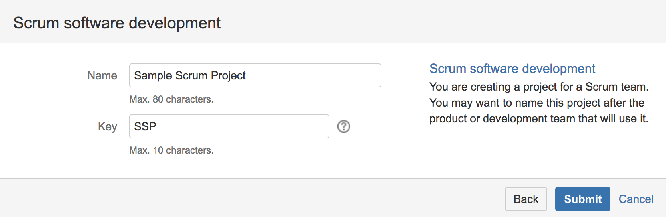Select the Key field label
Screen dimensions: 666x217
click(x=107, y=126)
